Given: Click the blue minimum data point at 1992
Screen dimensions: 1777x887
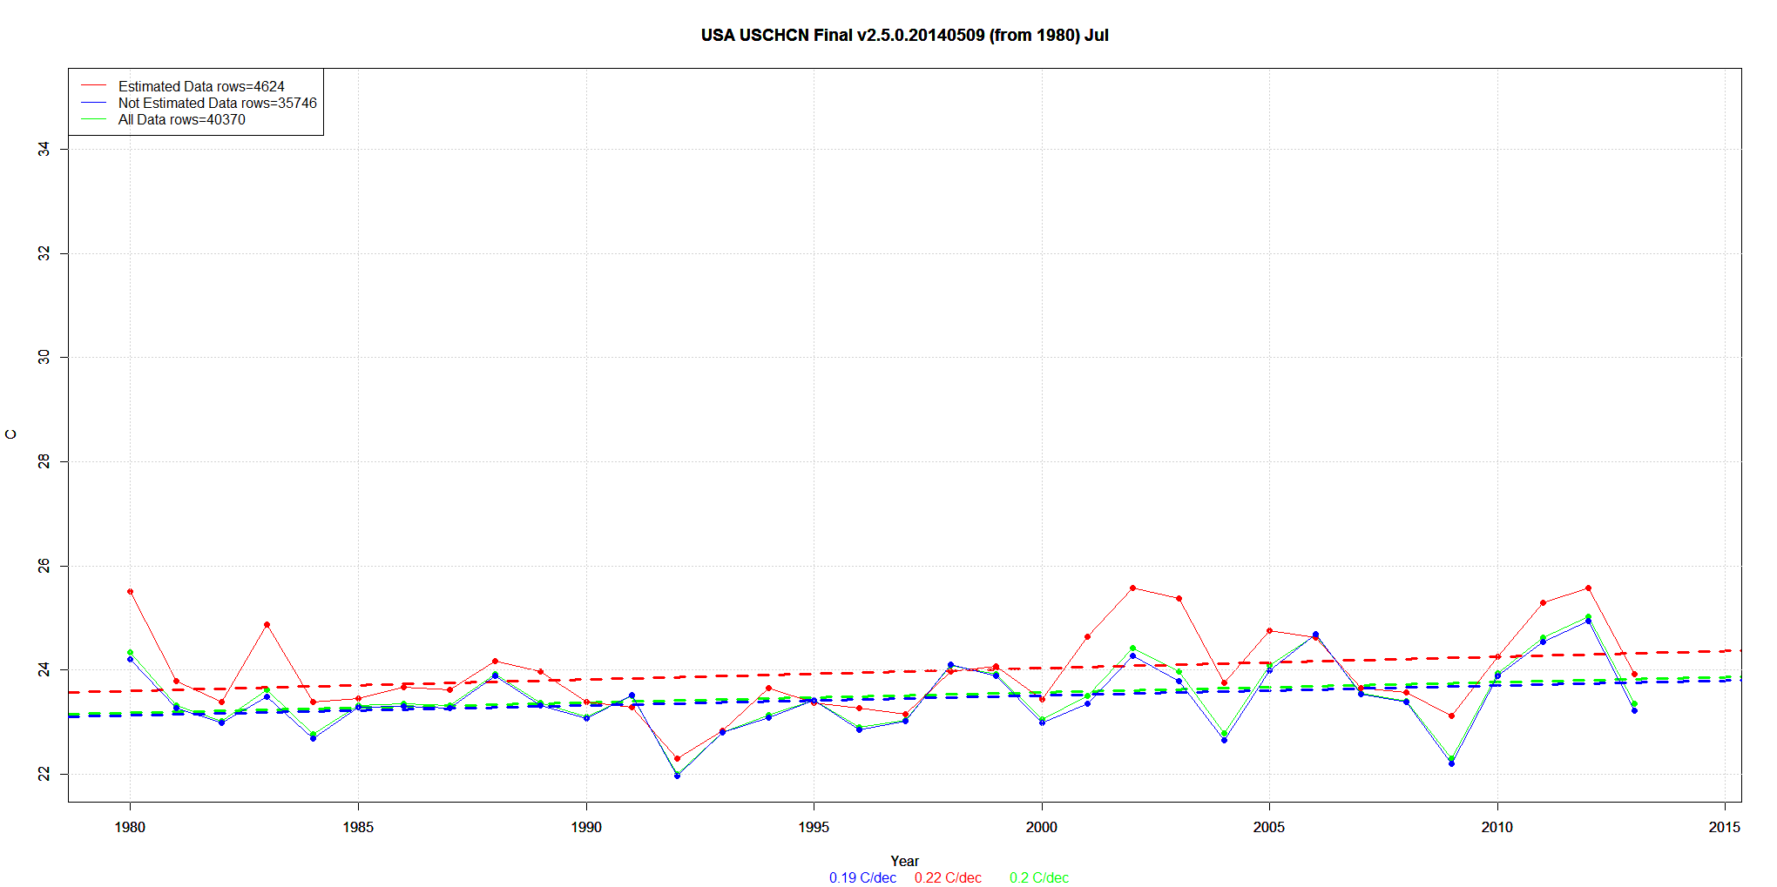Looking at the screenshot, I should tap(677, 776).
